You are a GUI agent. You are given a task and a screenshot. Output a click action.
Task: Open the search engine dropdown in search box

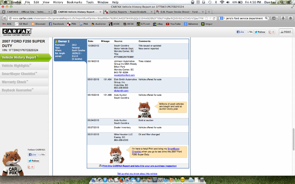pyautogui.click(x=223, y=18)
